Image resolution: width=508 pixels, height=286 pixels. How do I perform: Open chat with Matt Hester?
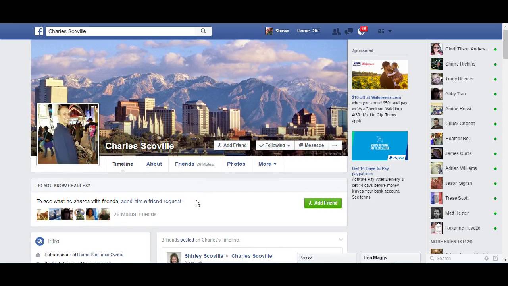tap(464, 213)
